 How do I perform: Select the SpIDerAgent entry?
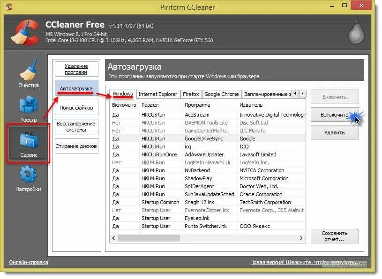[208, 187]
